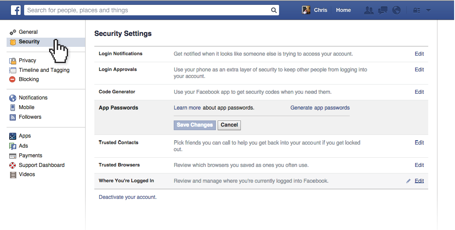Click the privacy shortcuts lock icon
The image size is (455, 230).
coord(417,10)
